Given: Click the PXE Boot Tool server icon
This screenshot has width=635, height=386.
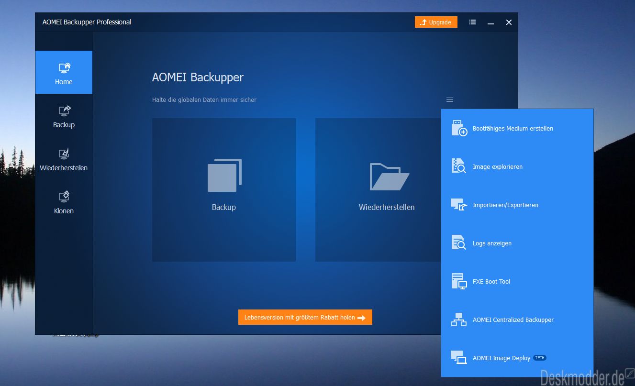Looking at the screenshot, I should point(459,281).
